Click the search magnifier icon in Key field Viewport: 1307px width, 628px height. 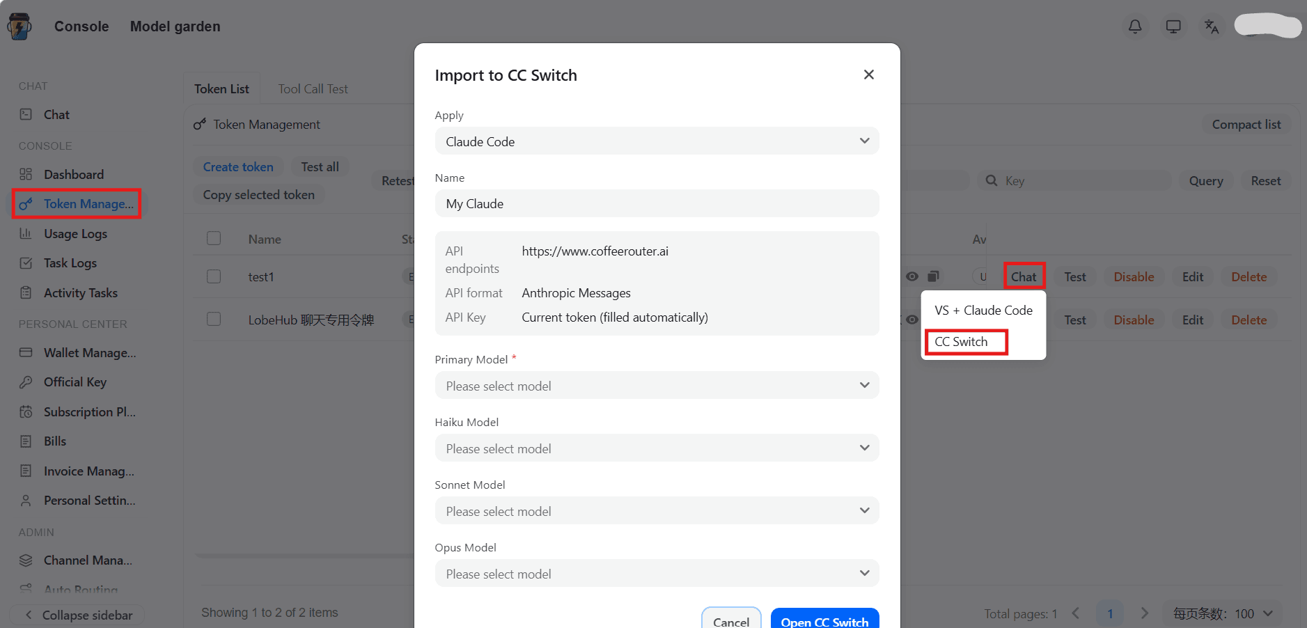(992, 181)
